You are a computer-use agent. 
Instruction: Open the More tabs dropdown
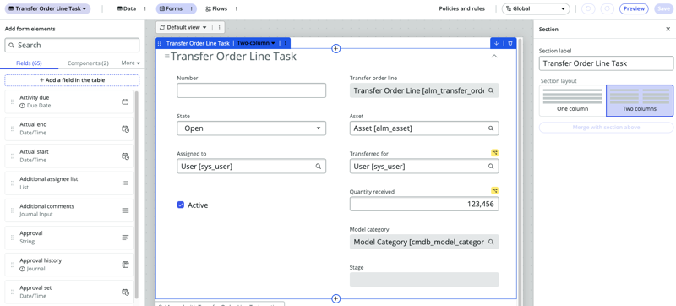click(x=131, y=63)
